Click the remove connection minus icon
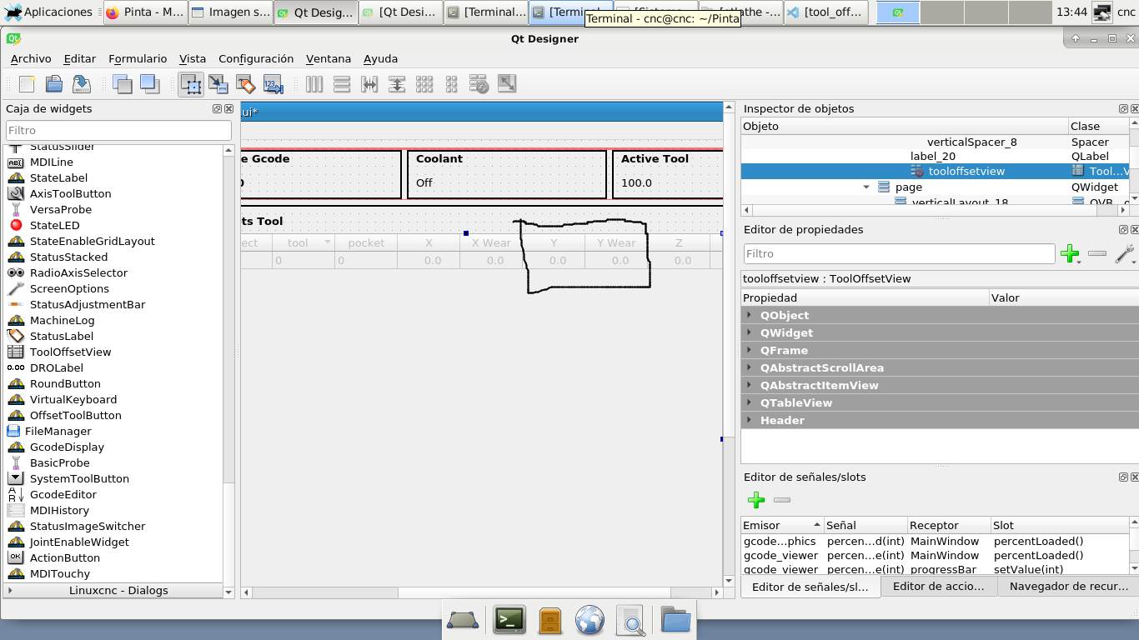Image resolution: width=1139 pixels, height=640 pixels. [x=781, y=500]
